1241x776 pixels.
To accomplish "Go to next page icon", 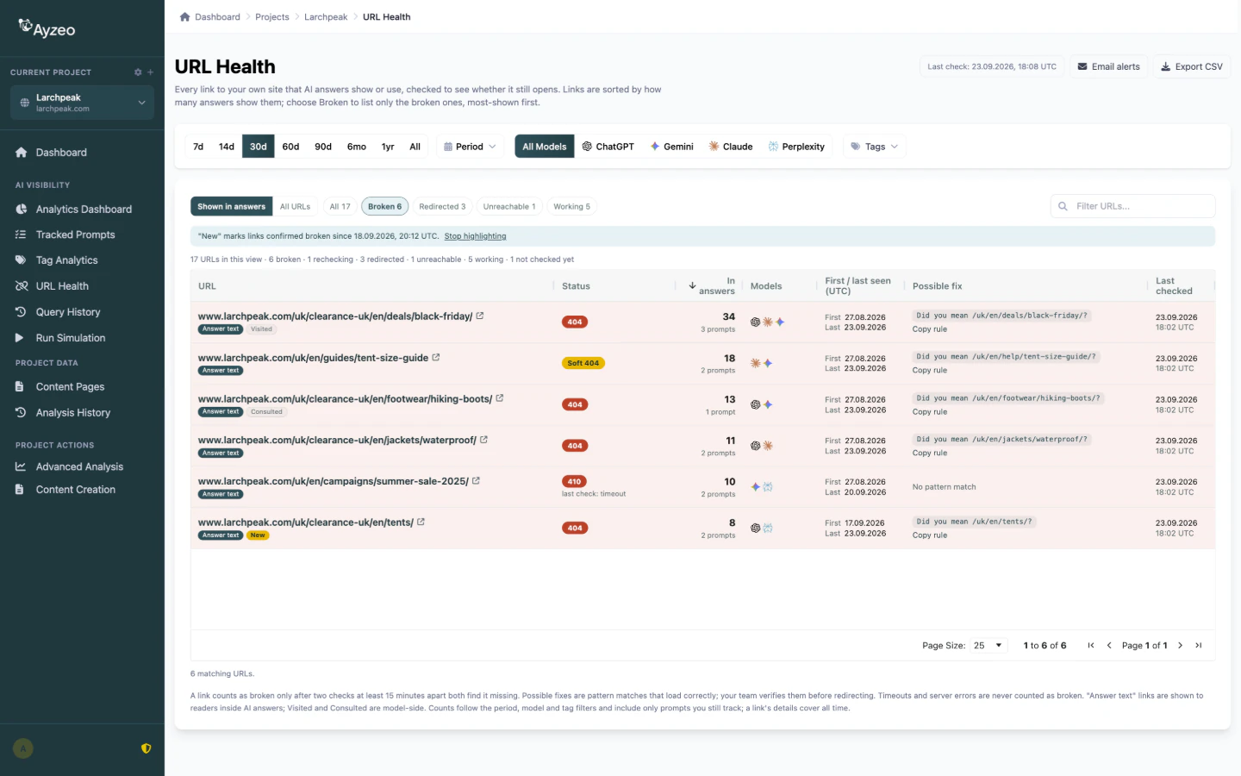I will point(1181,645).
